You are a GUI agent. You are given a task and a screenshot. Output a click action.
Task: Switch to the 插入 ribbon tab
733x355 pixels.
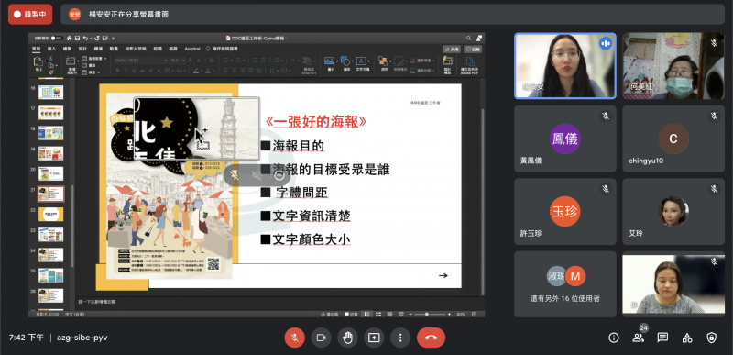(51, 49)
